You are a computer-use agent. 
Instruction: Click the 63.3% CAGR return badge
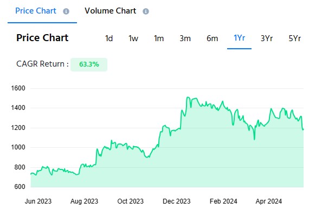pyautogui.click(x=89, y=64)
